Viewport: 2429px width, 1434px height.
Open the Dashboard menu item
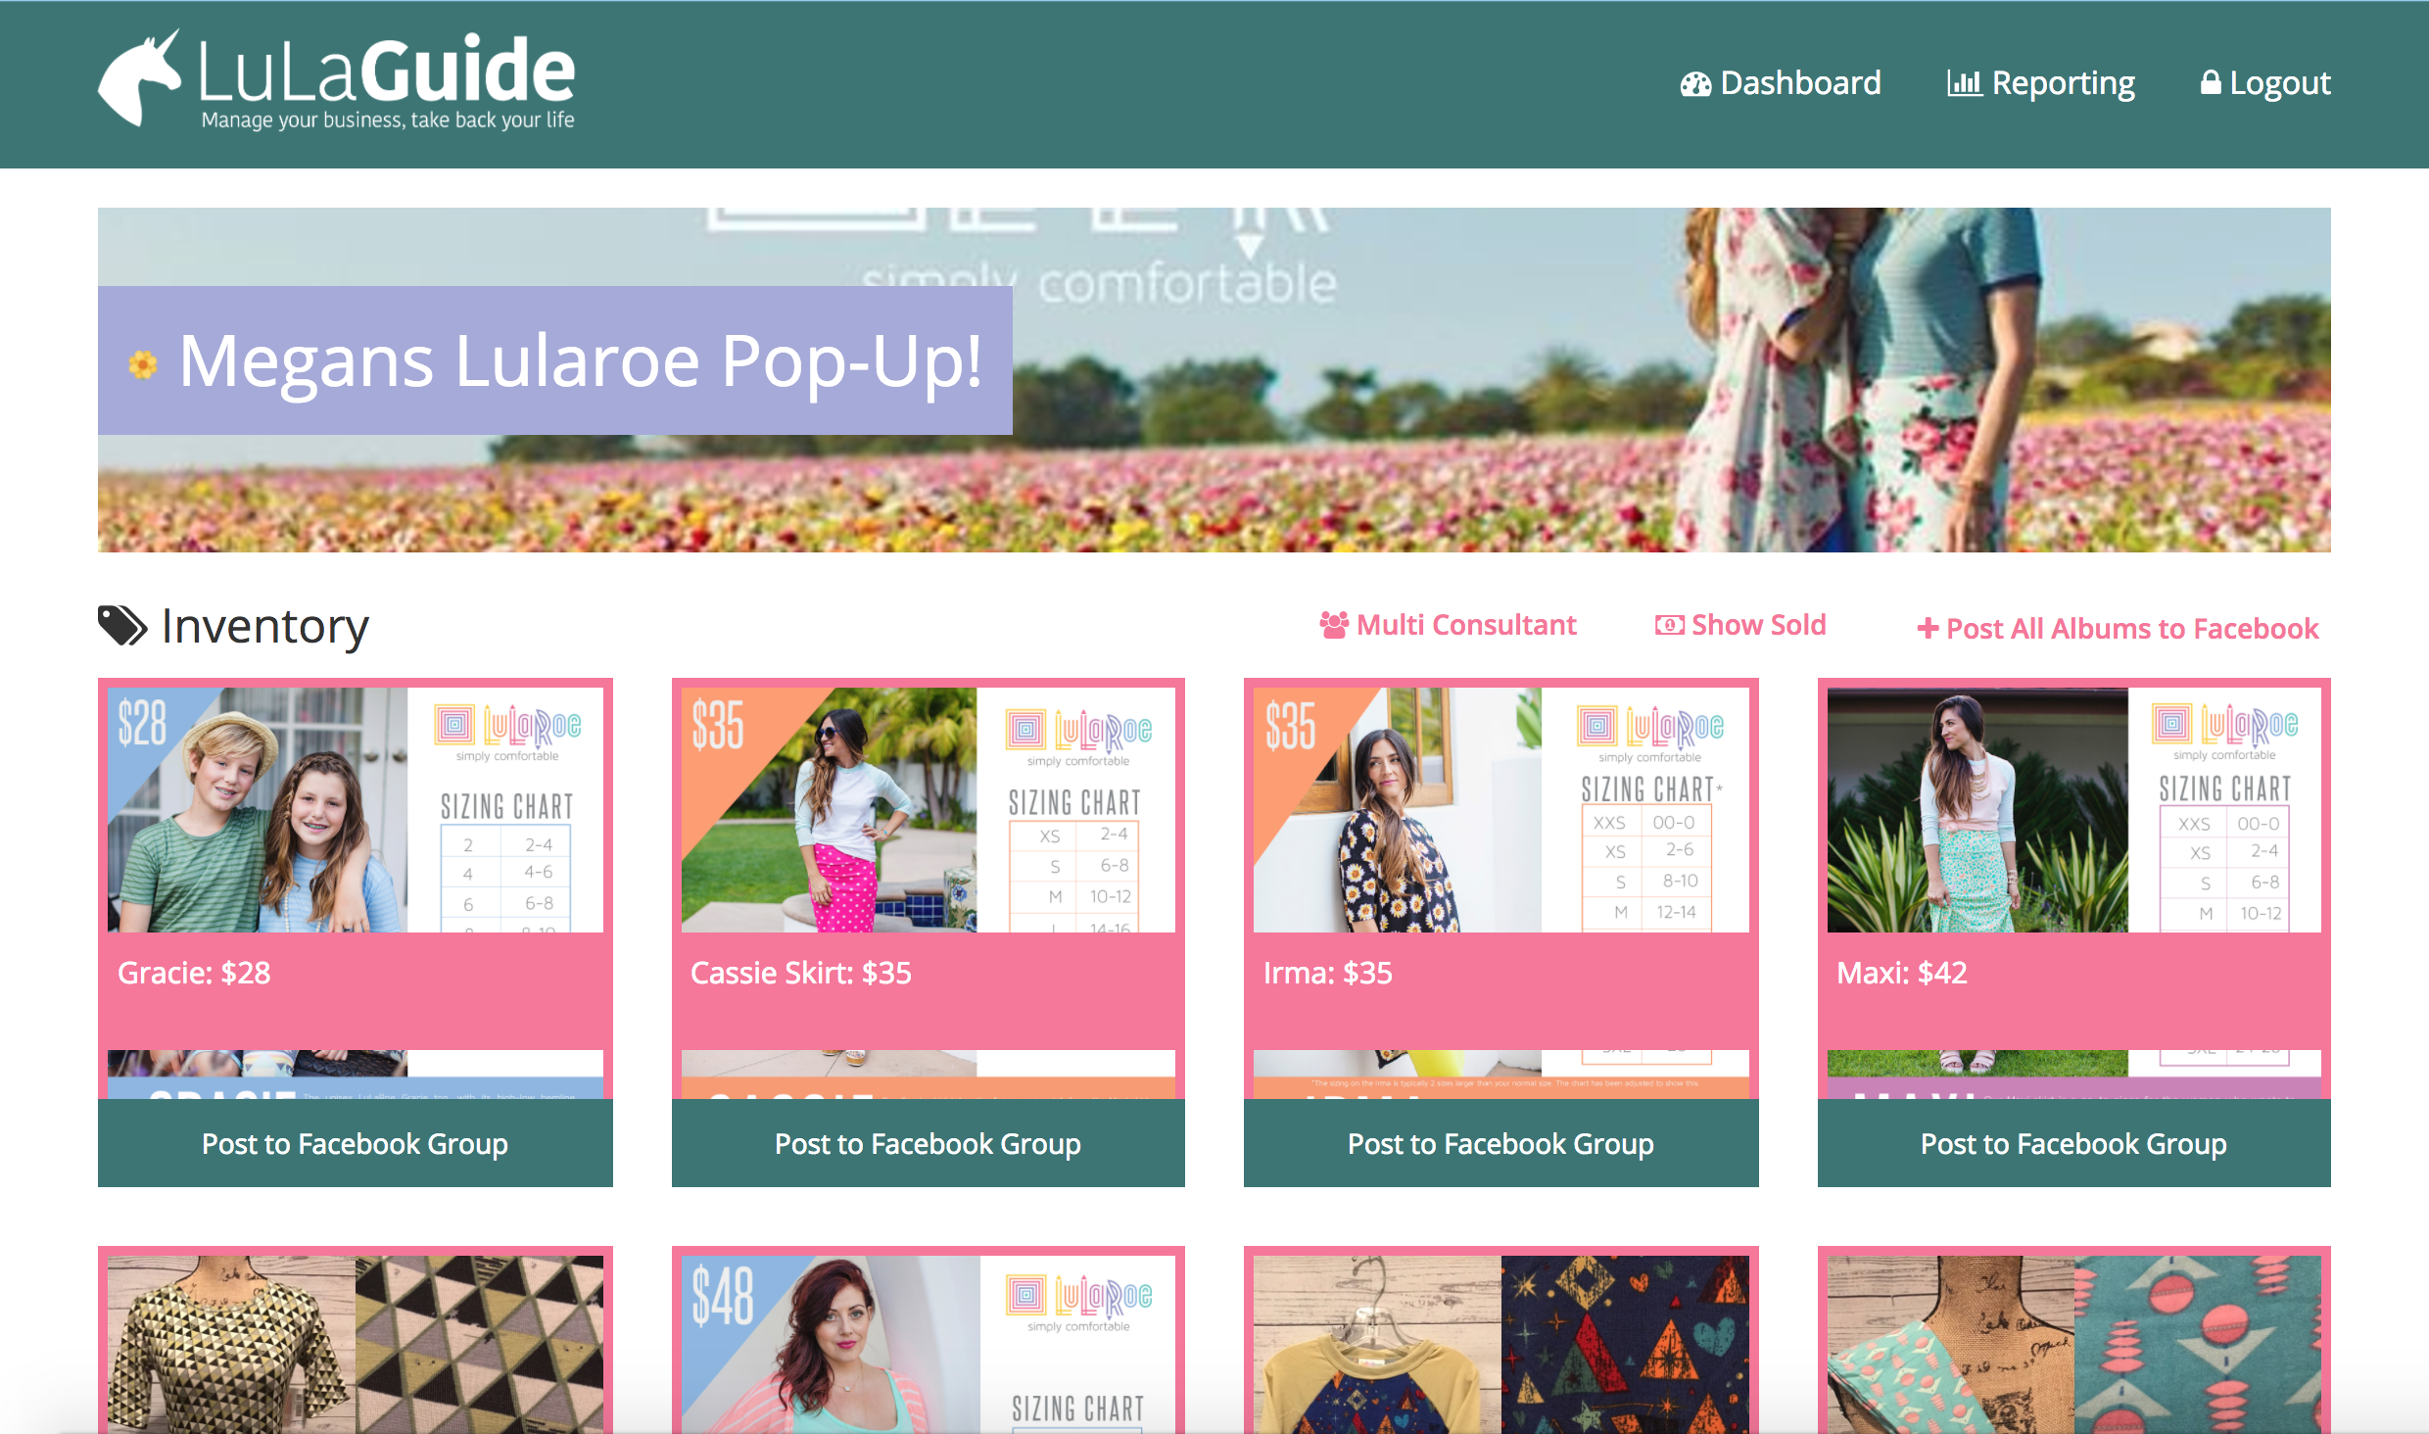tap(1800, 83)
